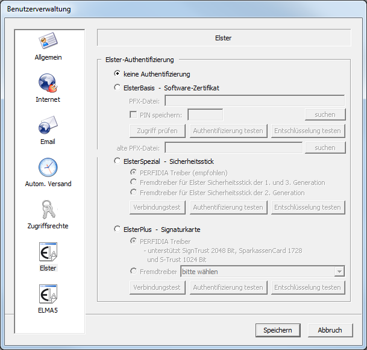367x350 pixels.
Task: Click suchen beside alte PFX-Datei
Action: point(325,148)
